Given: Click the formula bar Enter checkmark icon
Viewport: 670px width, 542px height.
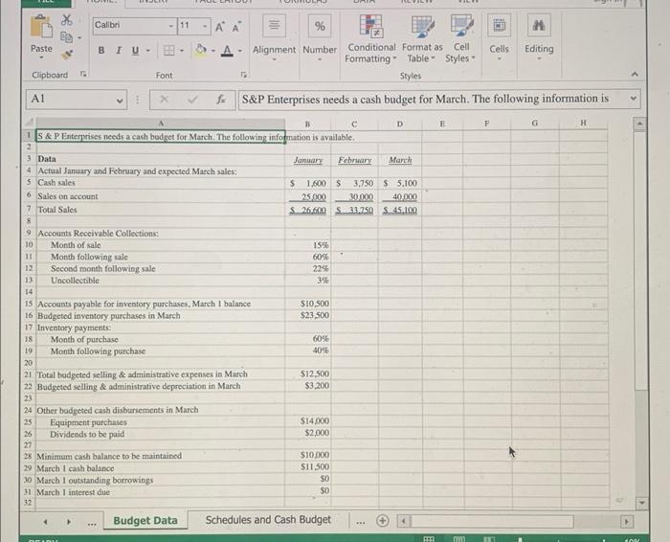Looking at the screenshot, I should pos(192,100).
